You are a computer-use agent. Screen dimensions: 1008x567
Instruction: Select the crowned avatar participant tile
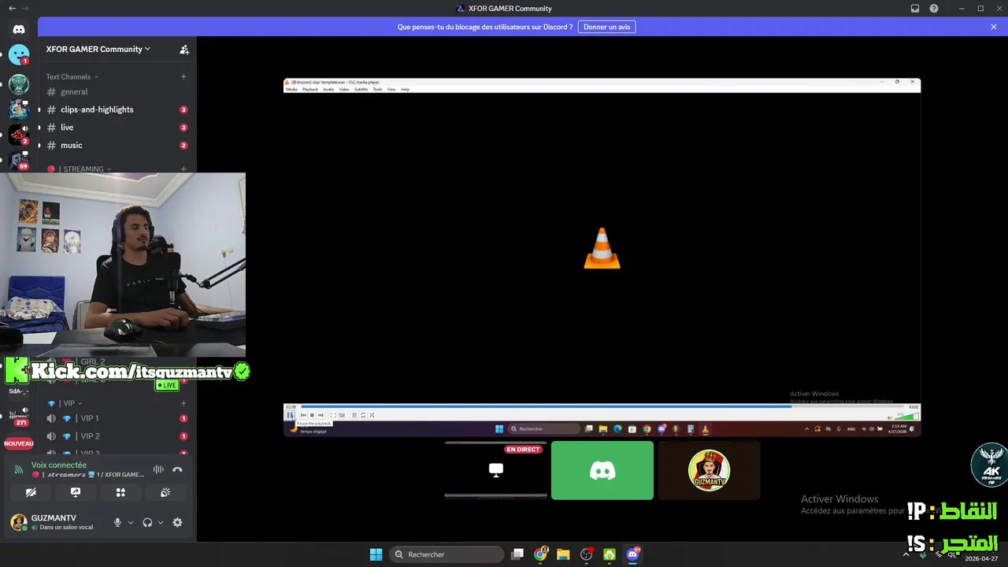(x=709, y=470)
